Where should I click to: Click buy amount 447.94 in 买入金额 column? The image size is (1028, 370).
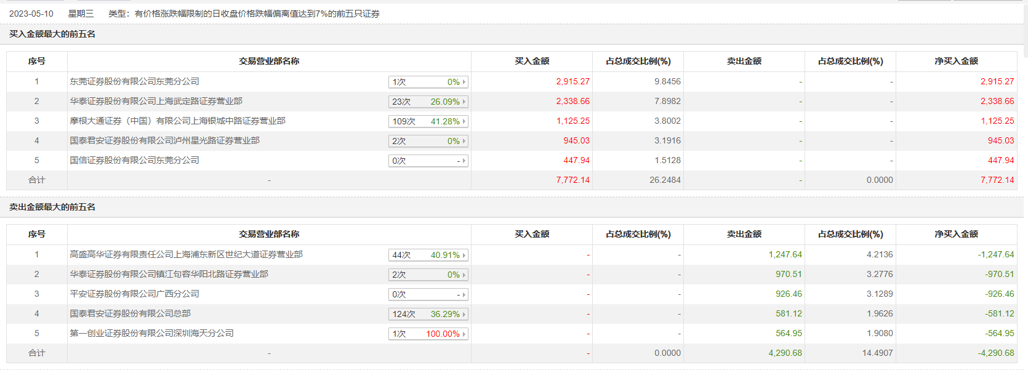(x=576, y=160)
